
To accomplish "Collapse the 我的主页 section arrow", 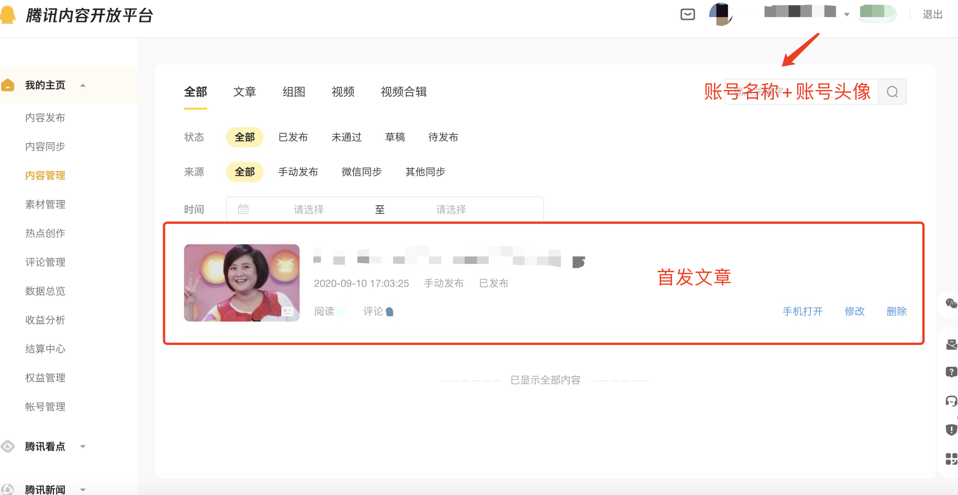I will coord(83,85).
